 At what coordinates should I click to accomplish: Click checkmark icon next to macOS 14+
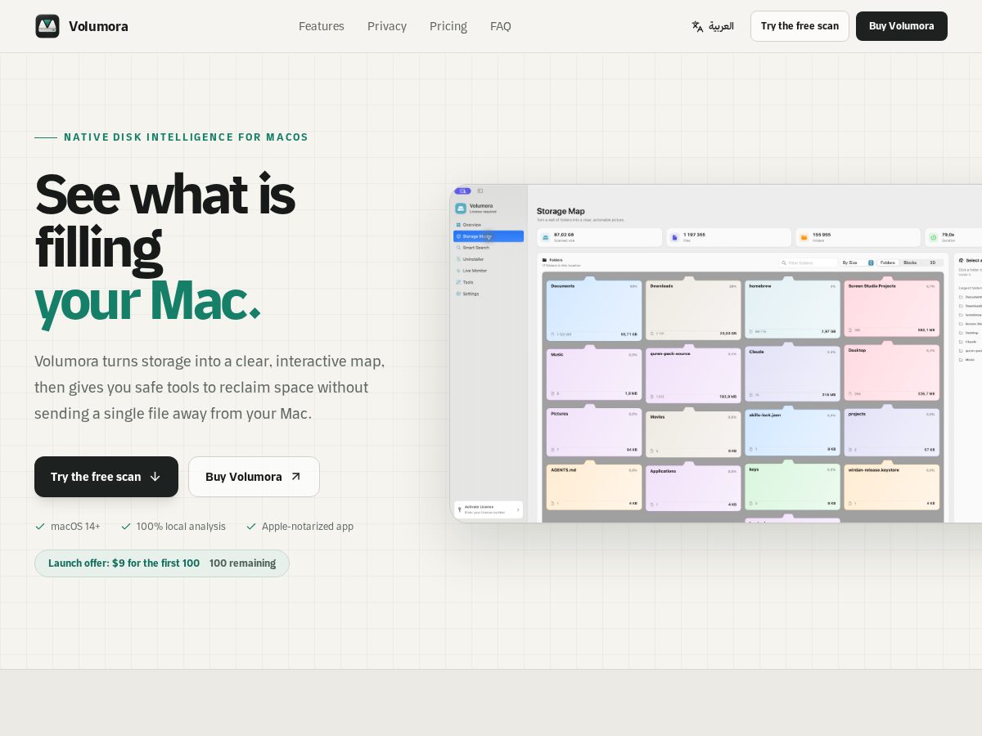39,527
